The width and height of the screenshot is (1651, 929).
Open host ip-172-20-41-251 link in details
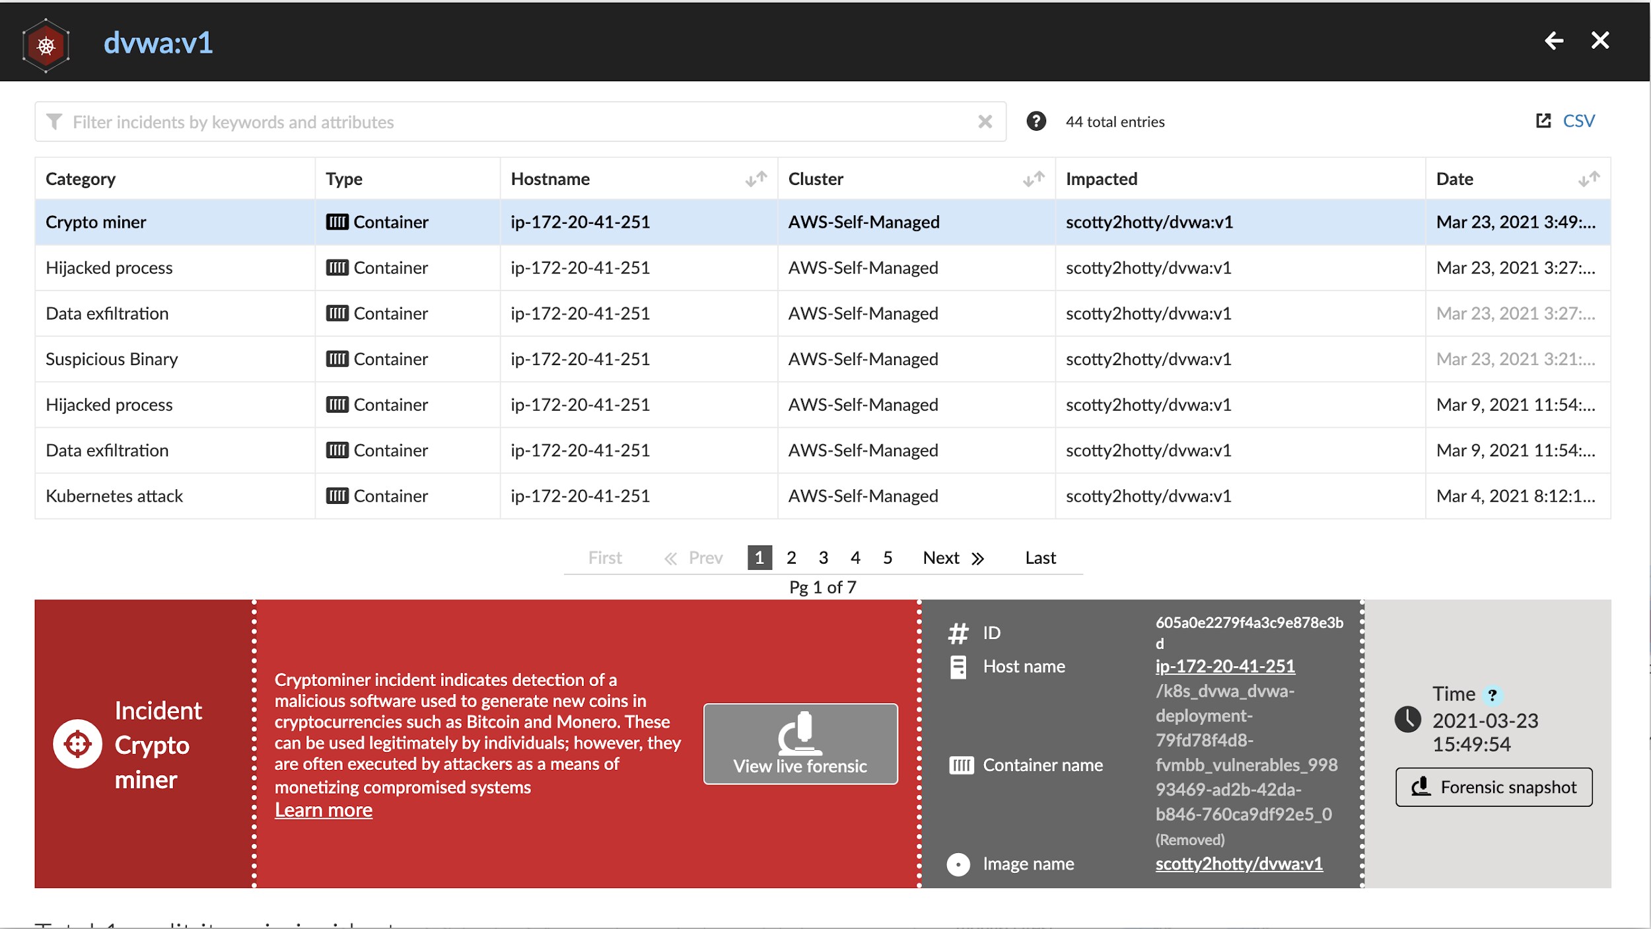point(1225,666)
